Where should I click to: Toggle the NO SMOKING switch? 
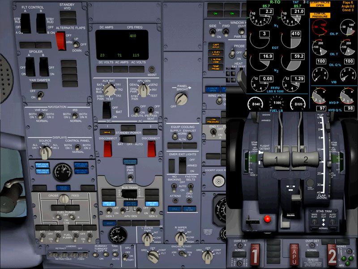pos(174,187)
